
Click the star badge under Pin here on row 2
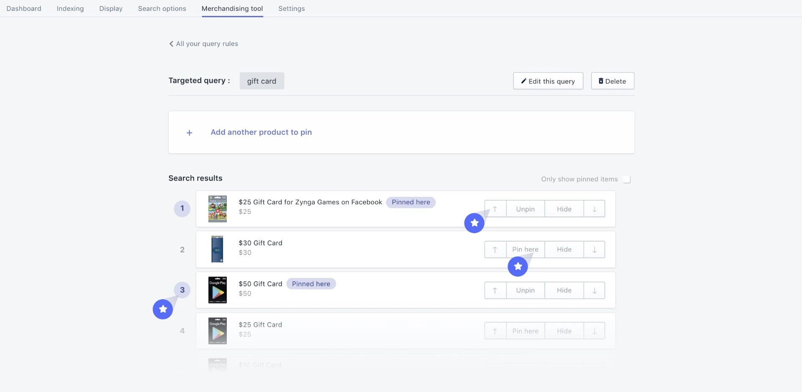pos(518,266)
